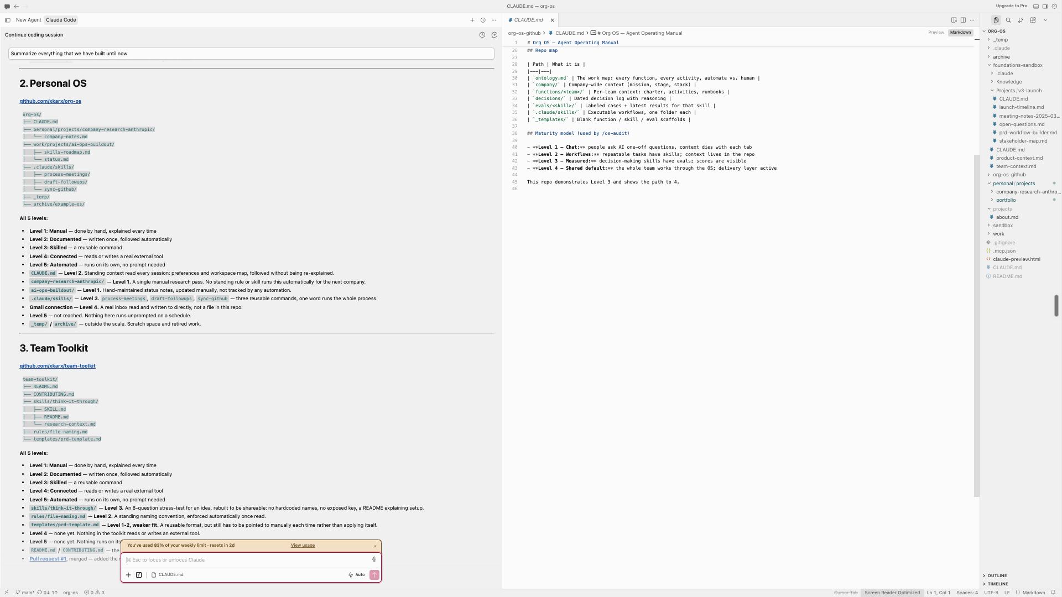The width and height of the screenshot is (1062, 597).
Task: Toggle the bottom panel layout icon
Action: pyautogui.click(x=1036, y=6)
